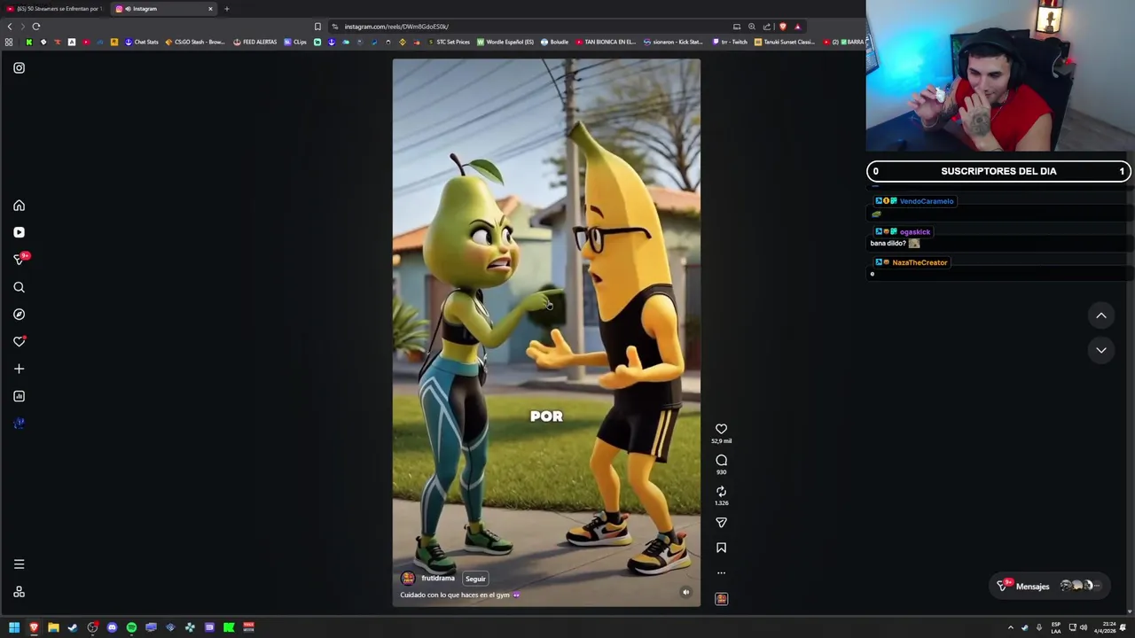Open Discord from the taskbar
Image resolution: width=1135 pixels, height=638 pixels.
click(112, 627)
